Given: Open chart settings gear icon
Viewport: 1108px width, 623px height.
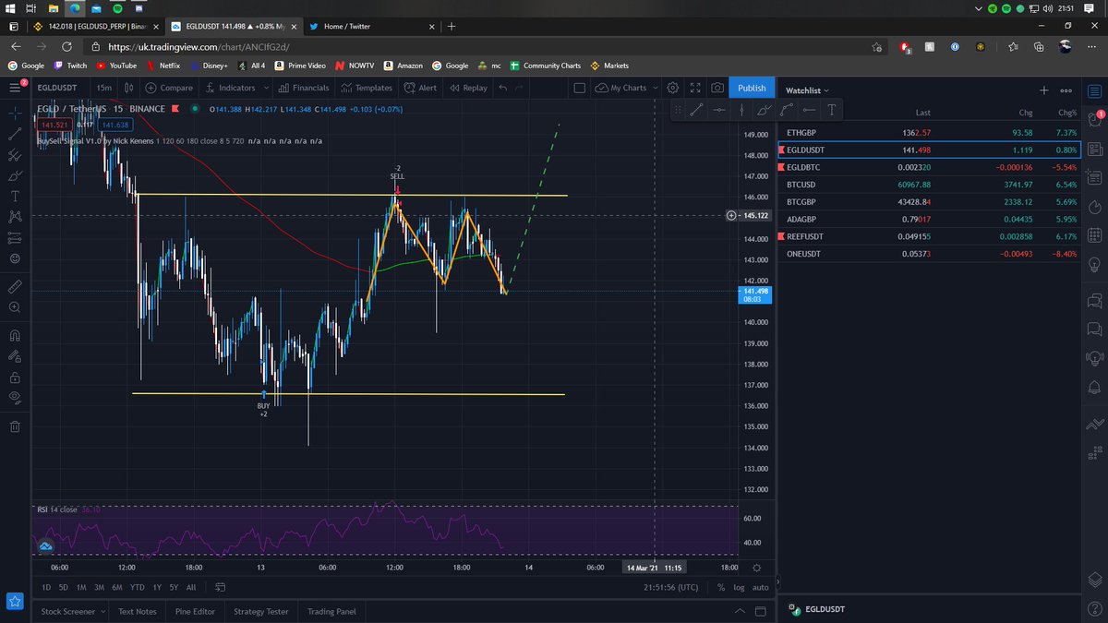Looking at the screenshot, I should [x=673, y=88].
